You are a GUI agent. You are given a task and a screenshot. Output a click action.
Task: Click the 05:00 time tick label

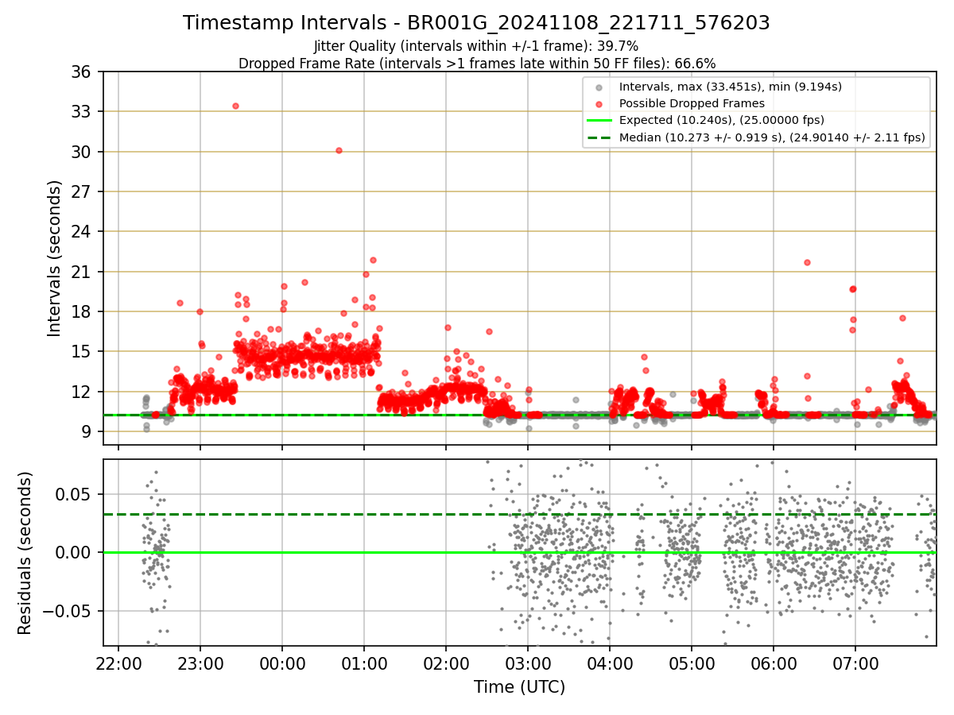pyautogui.click(x=692, y=663)
